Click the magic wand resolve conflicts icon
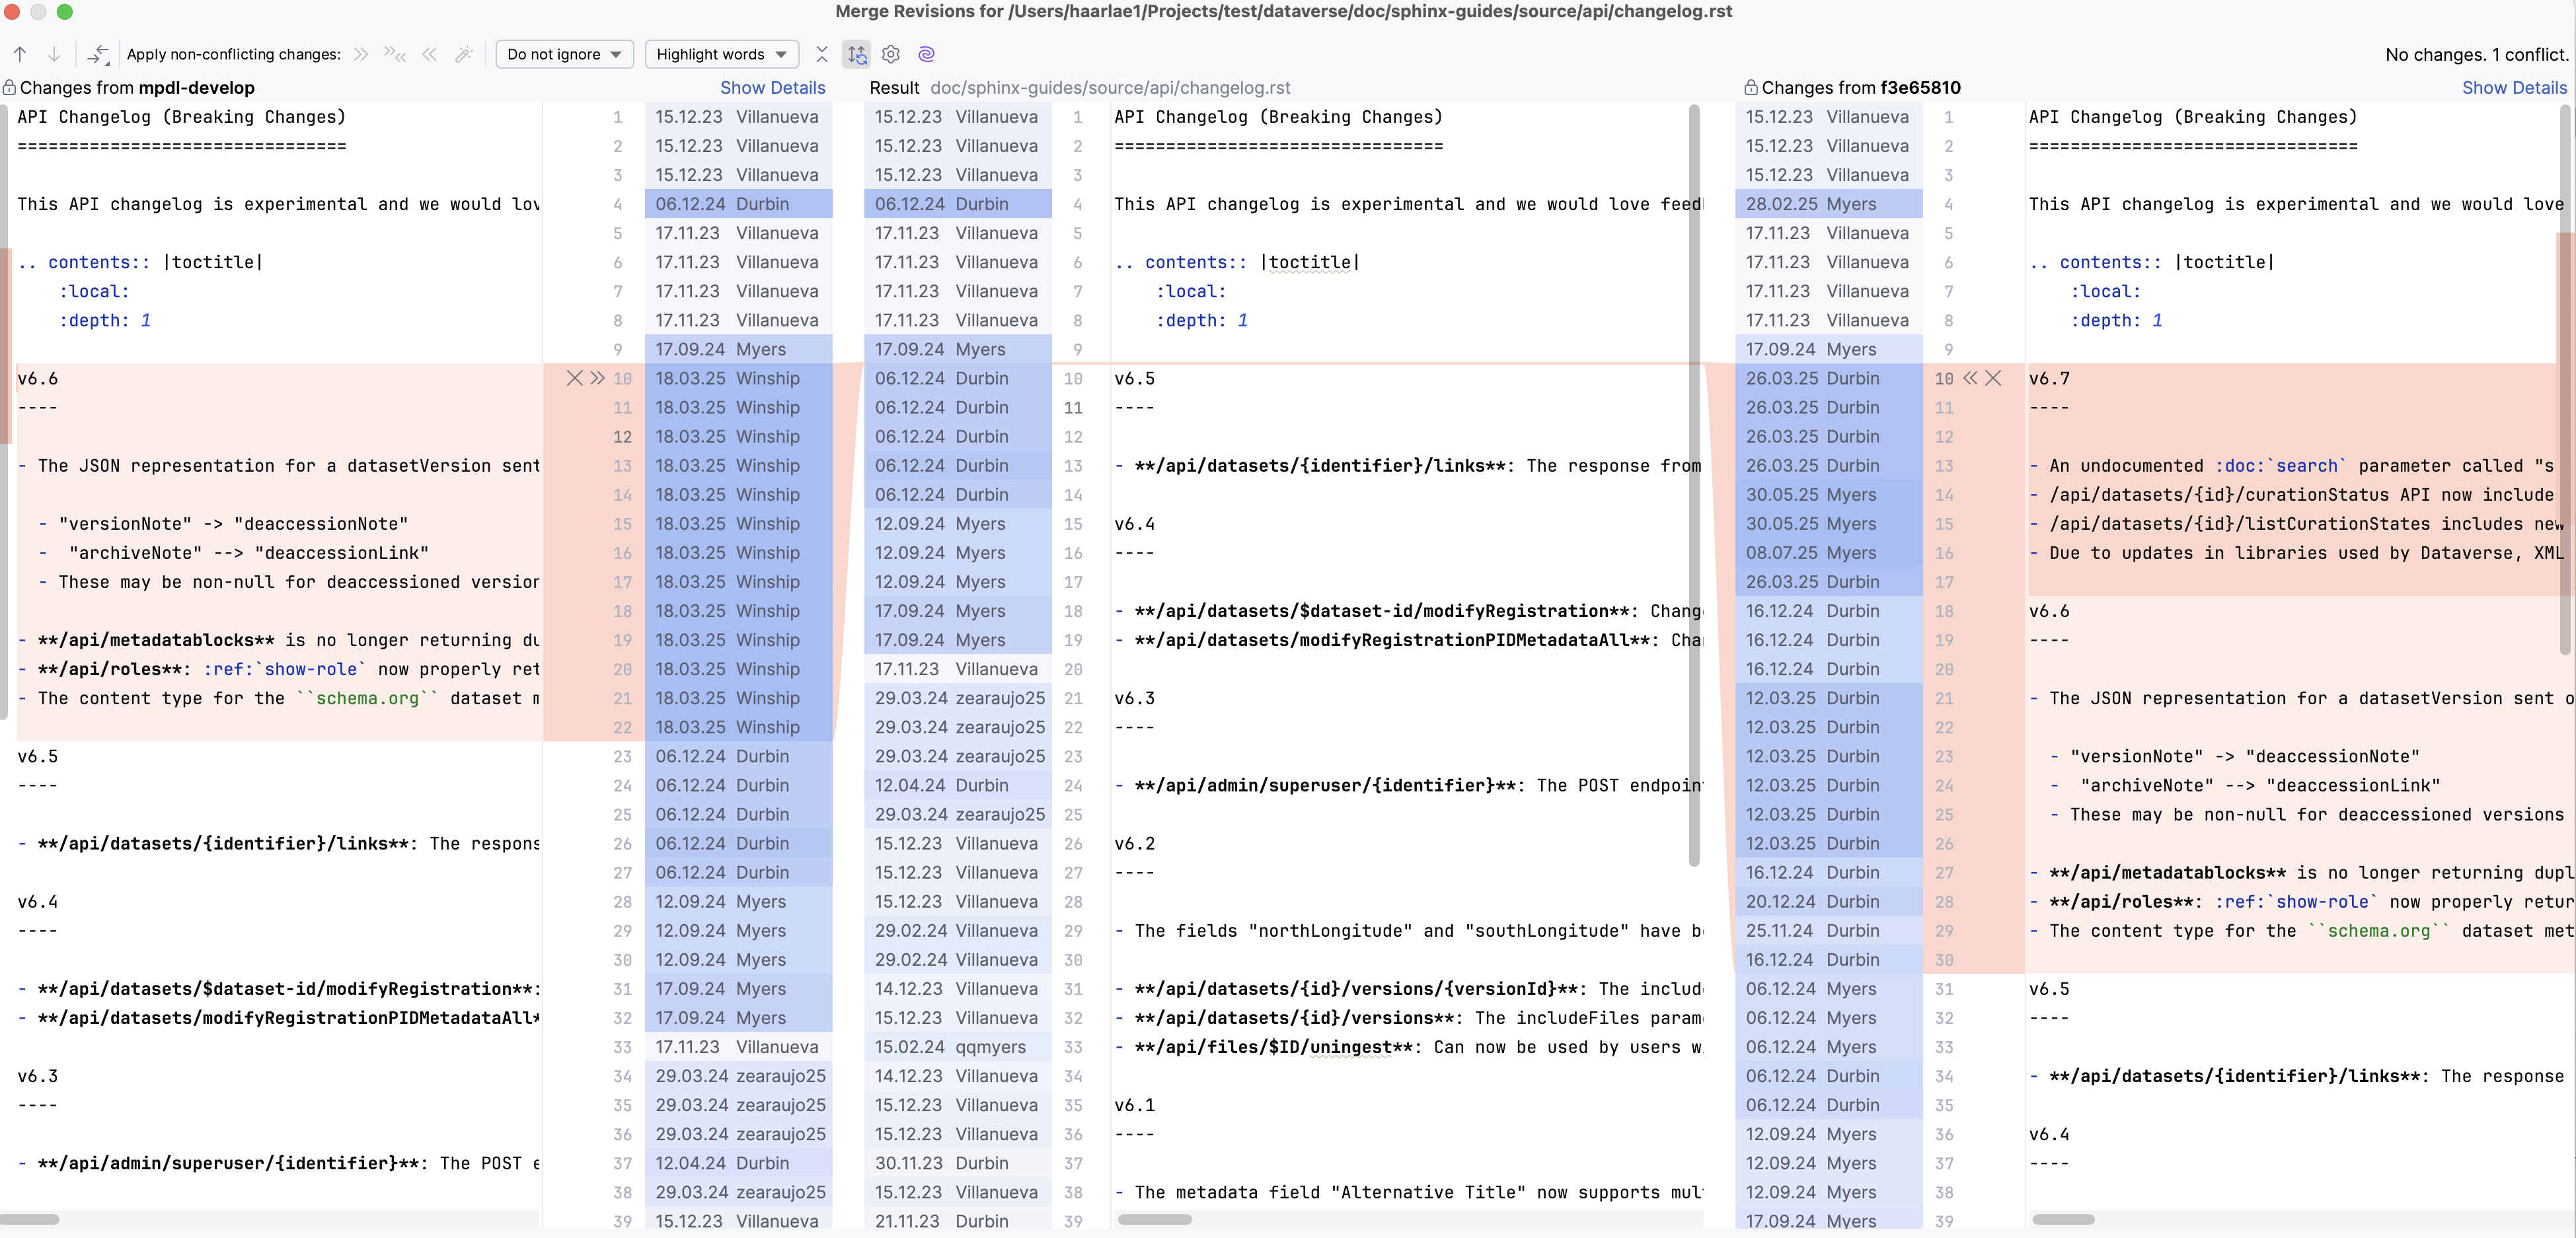Viewport: 2576px width, 1238px height. coord(463,54)
